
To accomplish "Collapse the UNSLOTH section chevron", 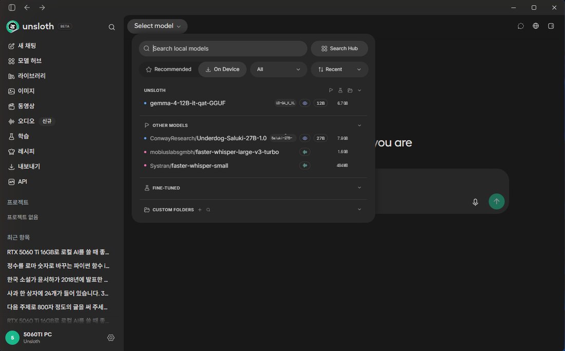I will click(360, 90).
